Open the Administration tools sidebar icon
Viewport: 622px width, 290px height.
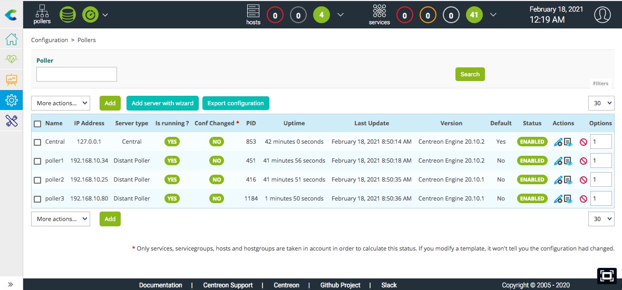[x=11, y=121]
